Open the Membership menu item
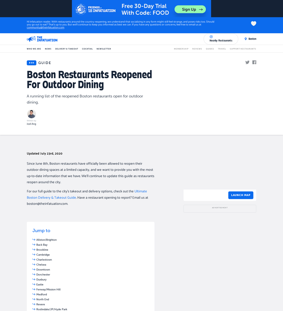The height and width of the screenshot is (311, 283). pos(181,49)
